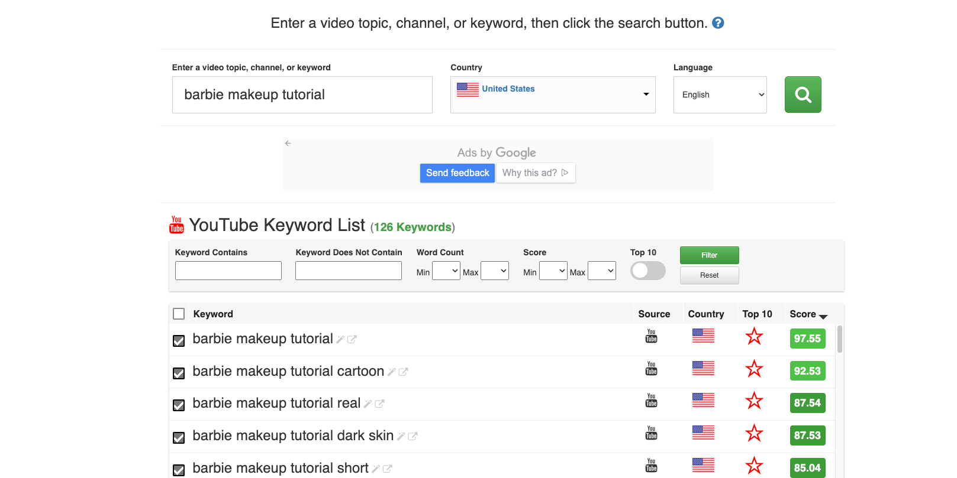957x478 pixels.
Task: Click the YouTube logo beside Keyword List heading
Action: [x=176, y=225]
